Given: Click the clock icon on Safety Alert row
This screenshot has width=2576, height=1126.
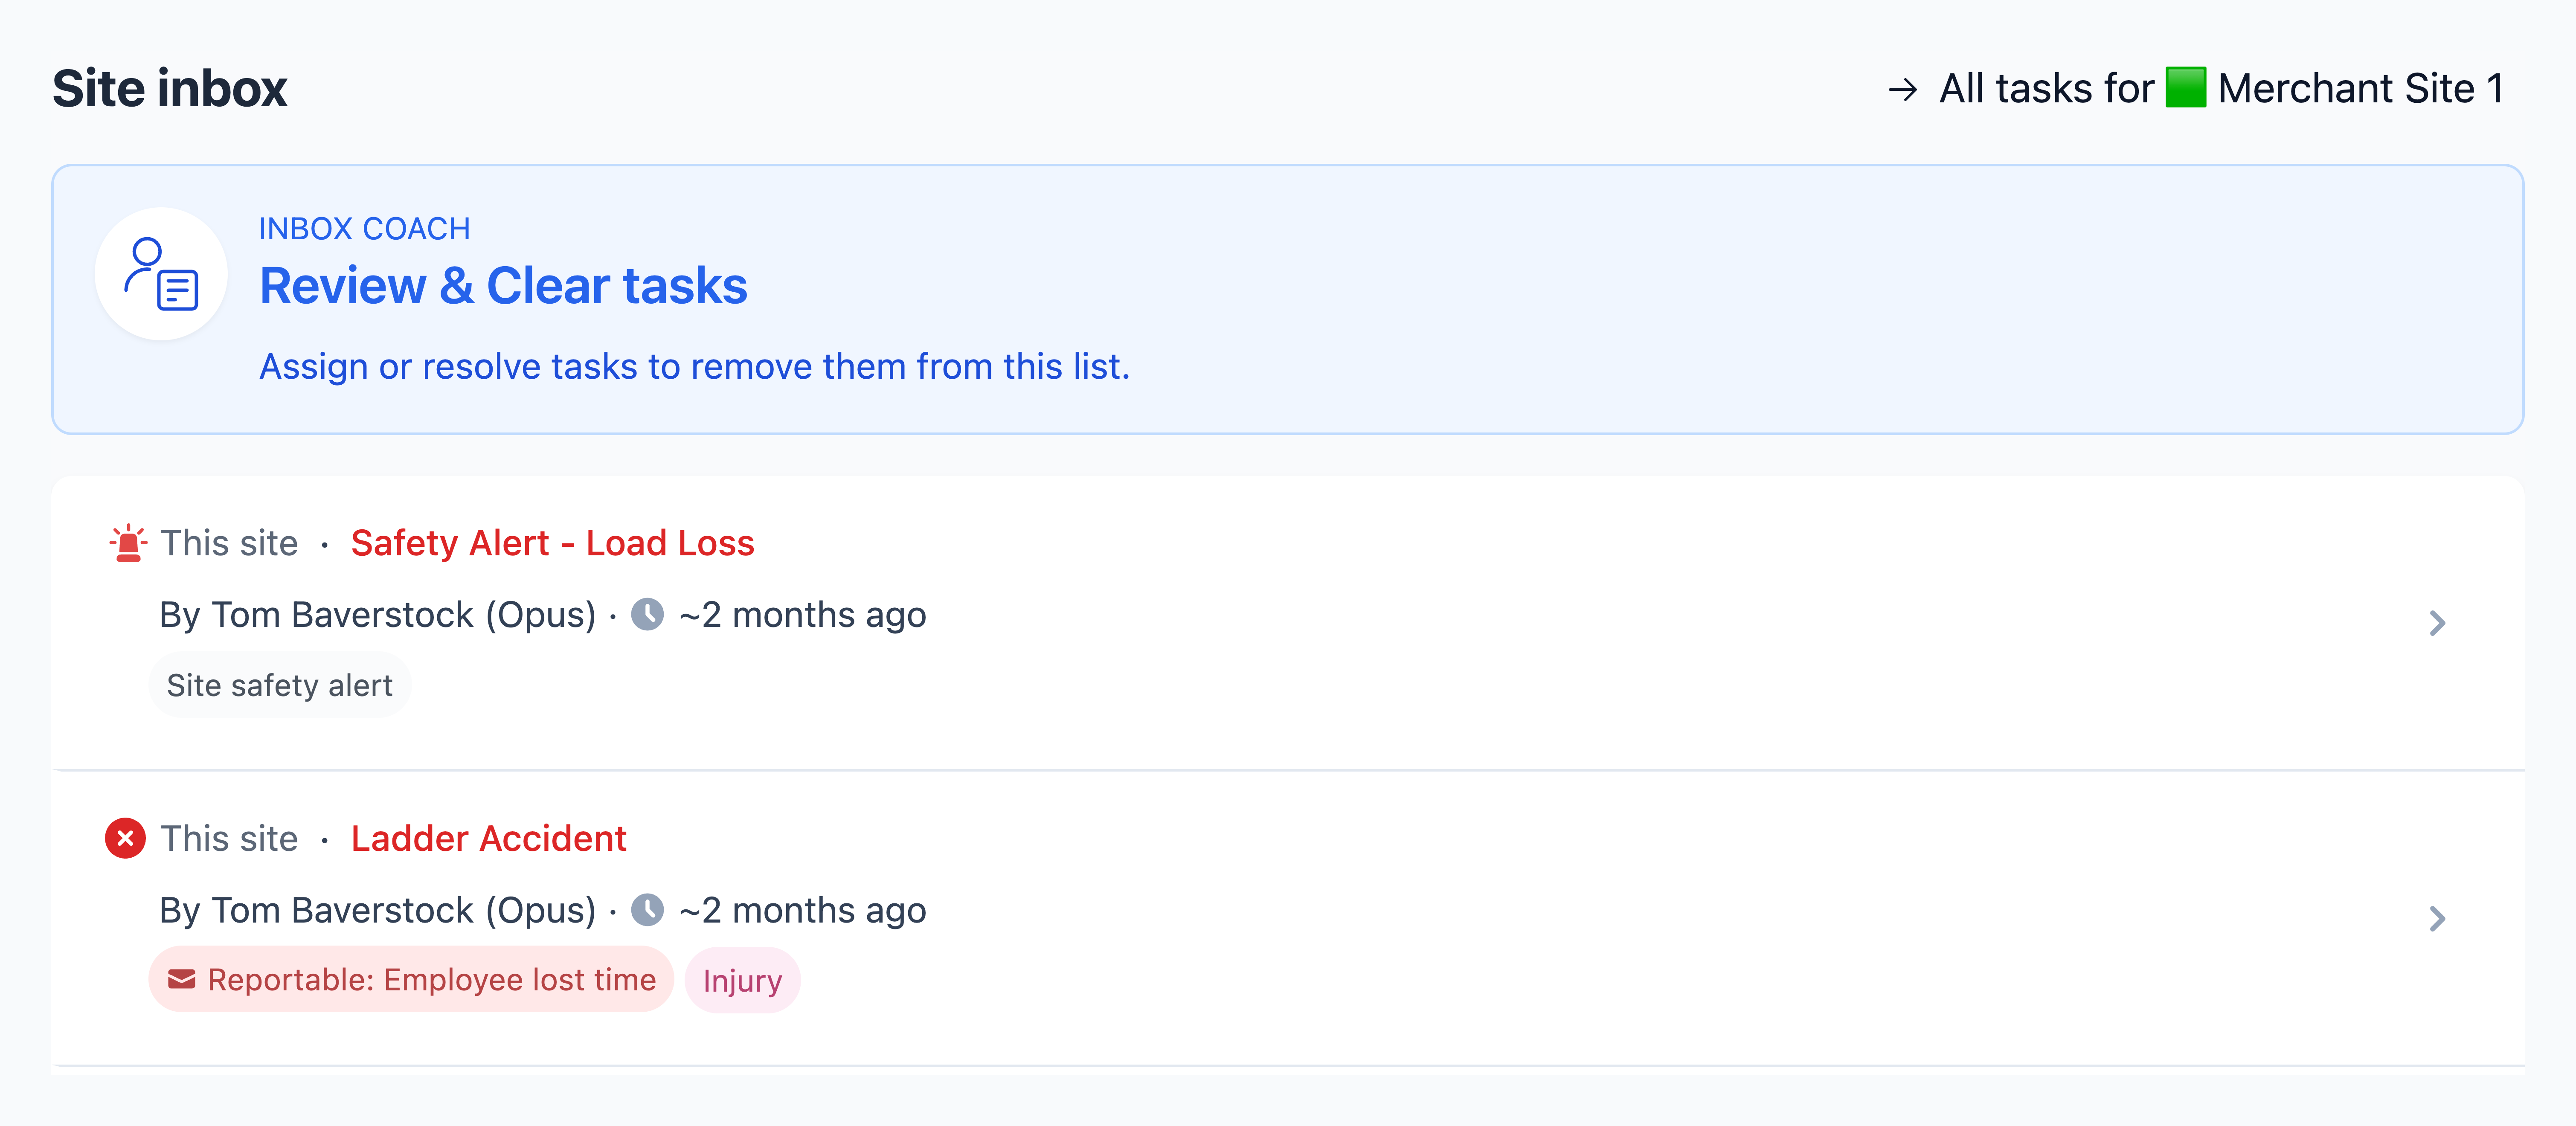Looking at the screenshot, I should [648, 614].
